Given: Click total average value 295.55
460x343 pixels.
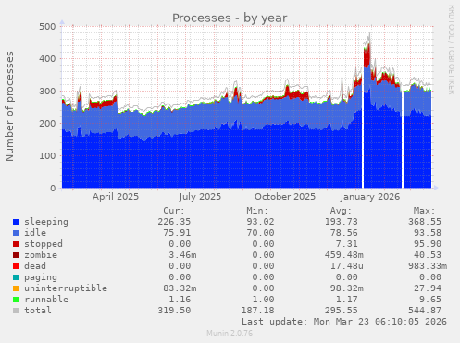Looking at the screenshot, I should [x=341, y=311].
